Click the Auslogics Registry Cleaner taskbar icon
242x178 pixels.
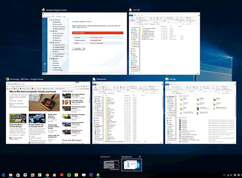[x=98, y=175]
